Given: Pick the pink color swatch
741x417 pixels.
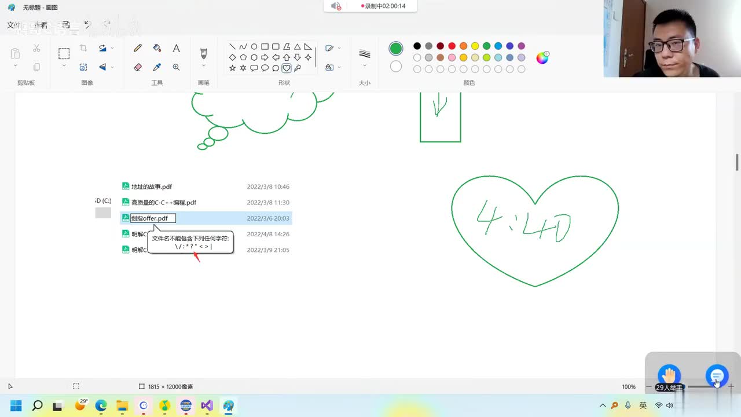Looking at the screenshot, I should click(x=452, y=57).
